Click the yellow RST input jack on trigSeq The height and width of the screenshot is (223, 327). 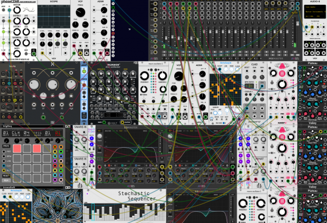point(4,171)
